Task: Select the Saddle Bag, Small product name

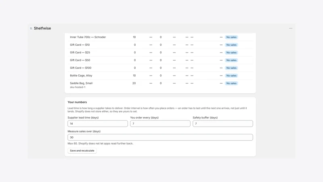Action: (x=81, y=83)
